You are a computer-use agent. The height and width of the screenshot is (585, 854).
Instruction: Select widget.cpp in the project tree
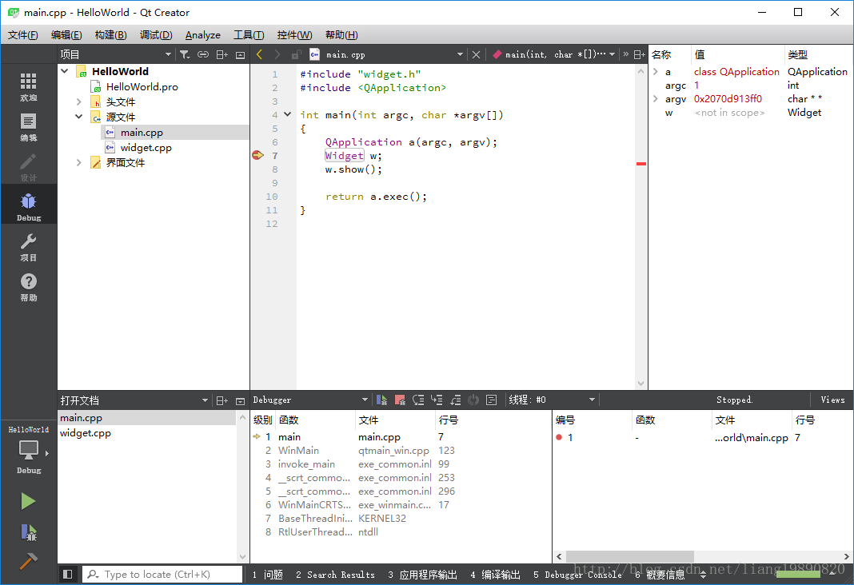[x=146, y=148]
